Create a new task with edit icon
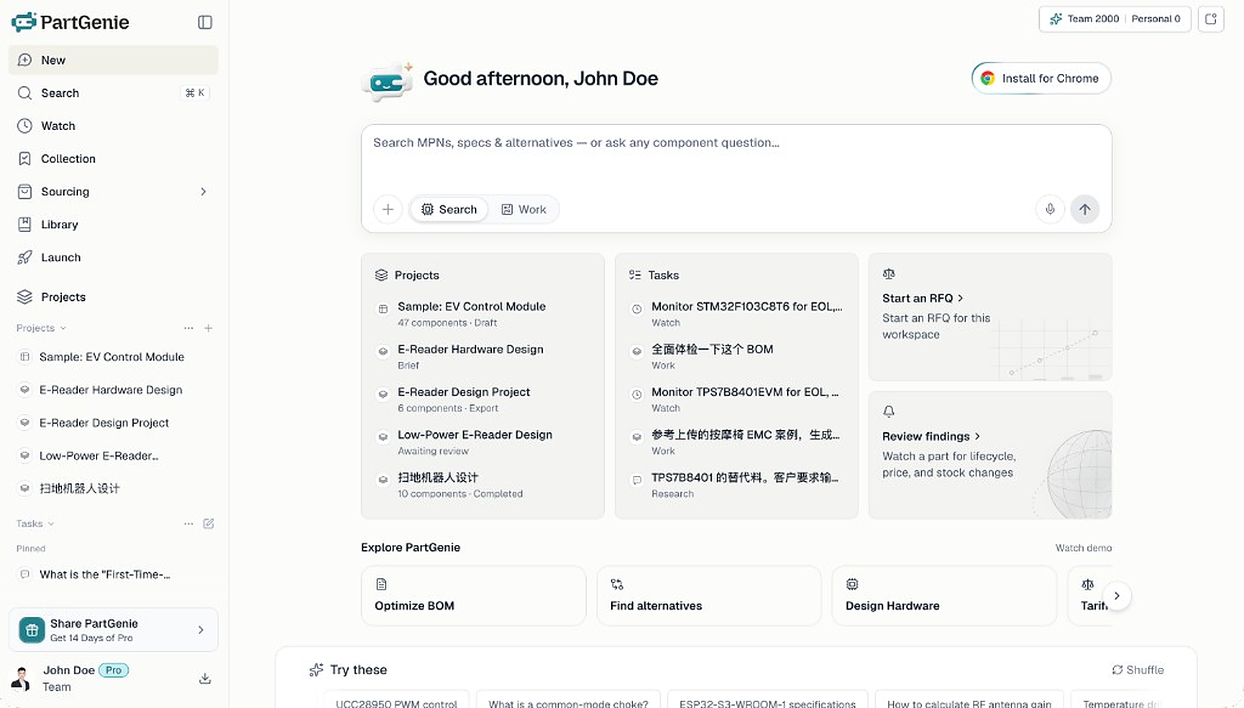The width and height of the screenshot is (1244, 708). click(208, 523)
